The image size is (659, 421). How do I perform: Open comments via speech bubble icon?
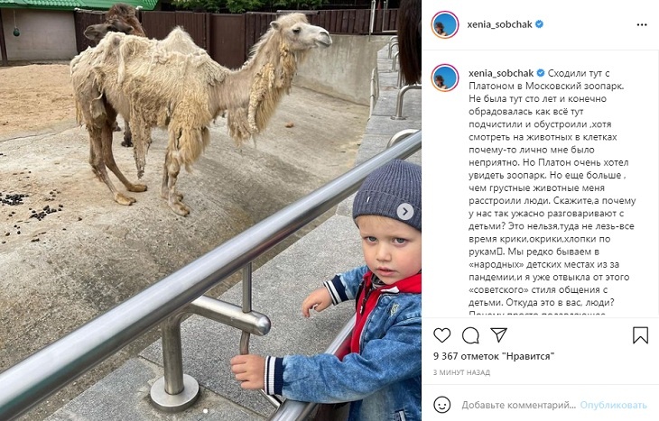tap(470, 335)
